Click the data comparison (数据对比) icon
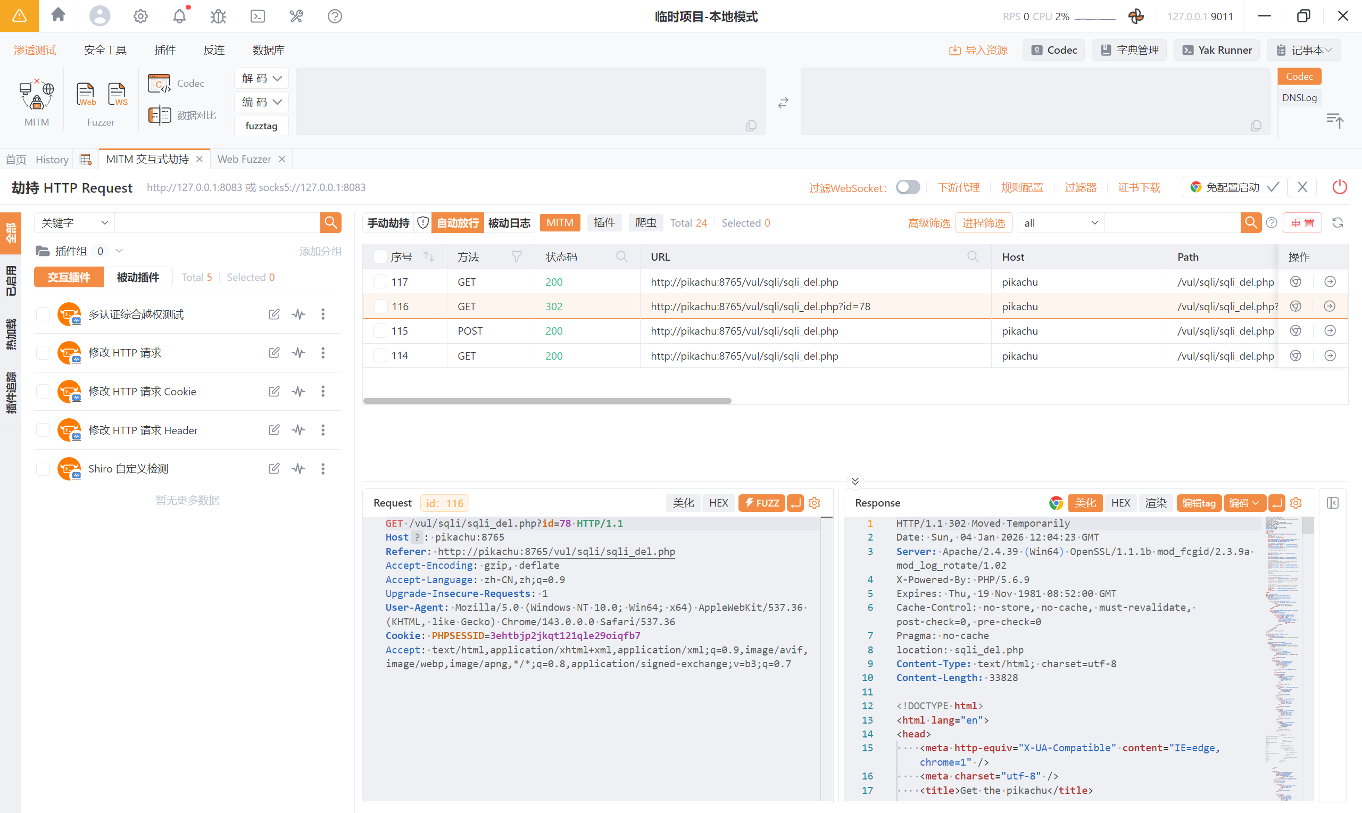This screenshot has height=813, width=1362. pos(160,115)
